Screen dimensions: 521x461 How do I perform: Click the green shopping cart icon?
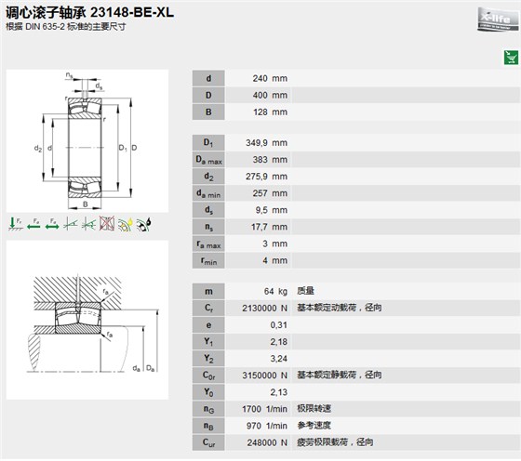pos(511,58)
